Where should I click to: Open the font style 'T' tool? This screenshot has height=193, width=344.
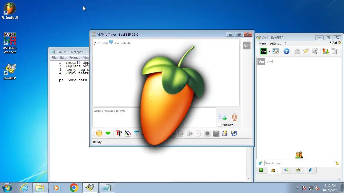pyautogui.click(x=119, y=133)
